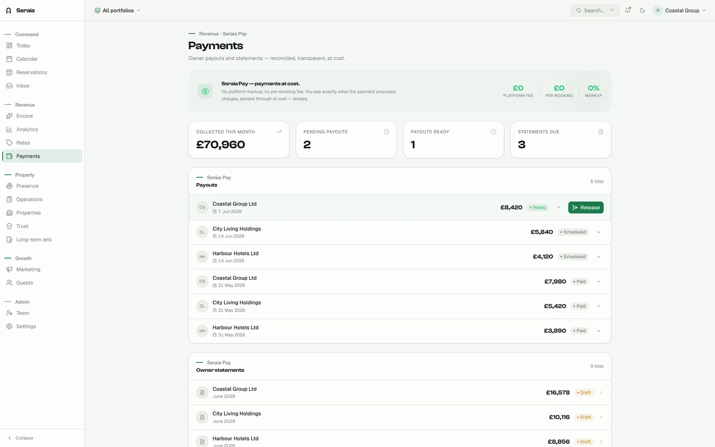
Task: Click the Pending Payouts clock icon
Action: click(x=387, y=132)
